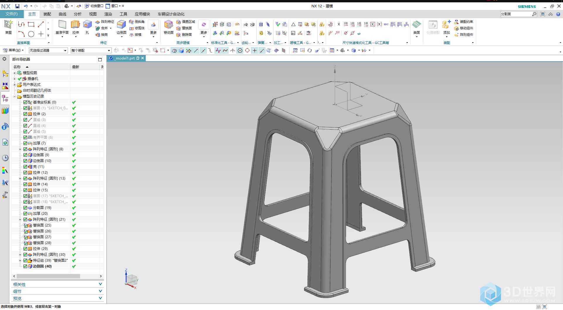This screenshot has height=310, width=563.
Task: Open the assembly navigator sidebar tab
Action: tap(5, 74)
